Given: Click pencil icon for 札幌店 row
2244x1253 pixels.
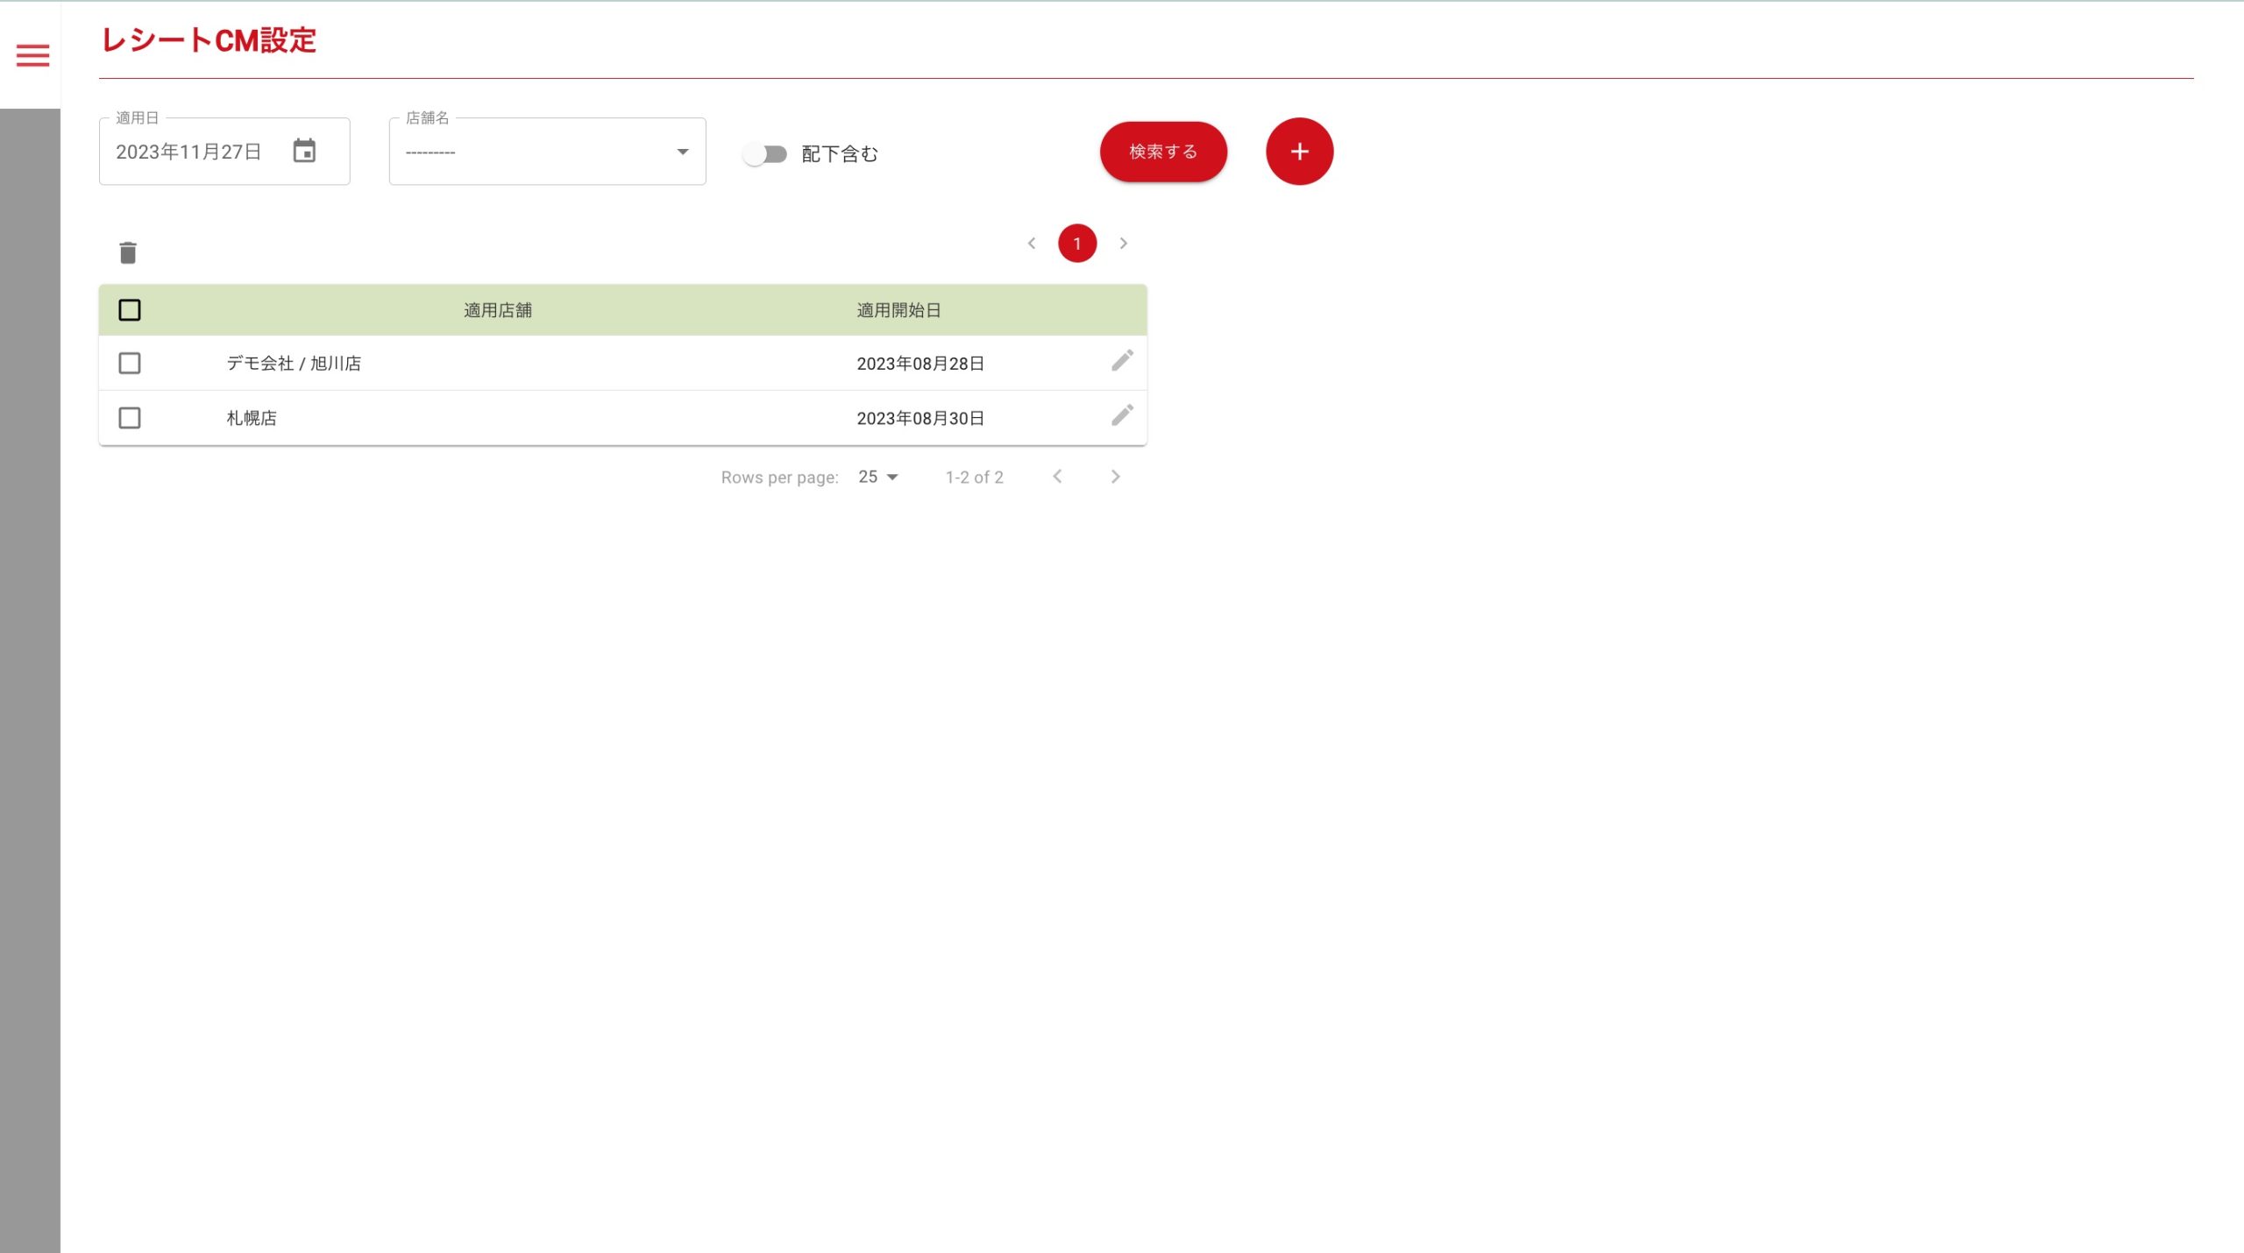Looking at the screenshot, I should click(x=1122, y=415).
